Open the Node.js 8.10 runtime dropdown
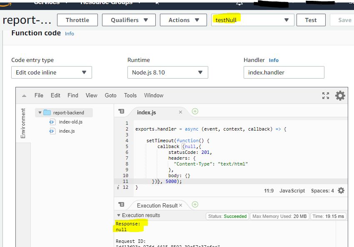 pos(168,72)
